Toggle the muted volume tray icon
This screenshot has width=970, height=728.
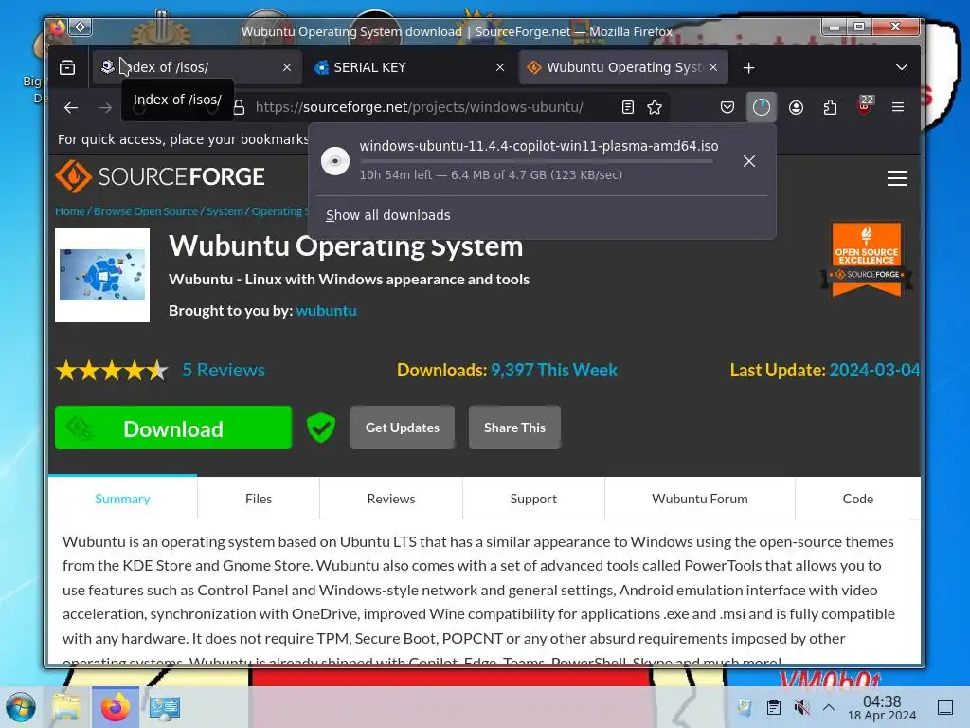point(801,707)
